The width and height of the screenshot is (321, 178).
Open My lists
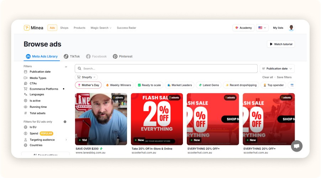pyautogui.click(x=278, y=28)
